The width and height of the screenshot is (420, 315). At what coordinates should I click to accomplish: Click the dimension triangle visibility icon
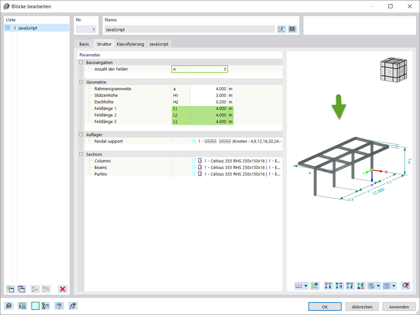[x=315, y=286]
